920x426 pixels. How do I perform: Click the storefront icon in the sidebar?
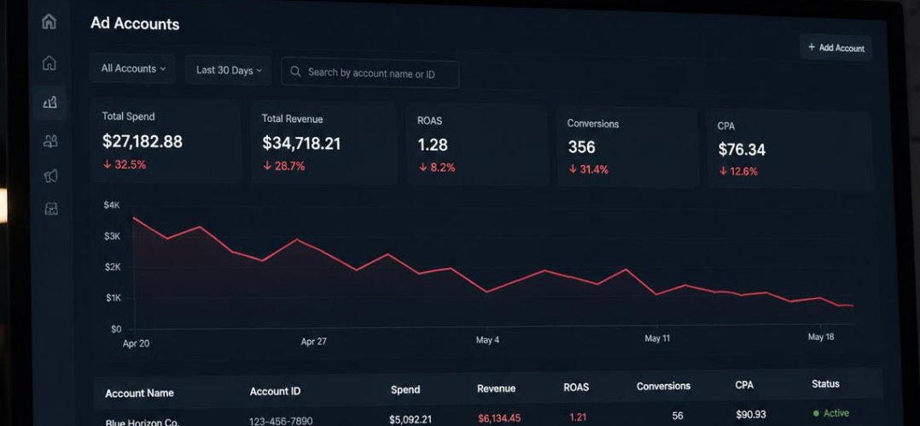click(x=51, y=209)
